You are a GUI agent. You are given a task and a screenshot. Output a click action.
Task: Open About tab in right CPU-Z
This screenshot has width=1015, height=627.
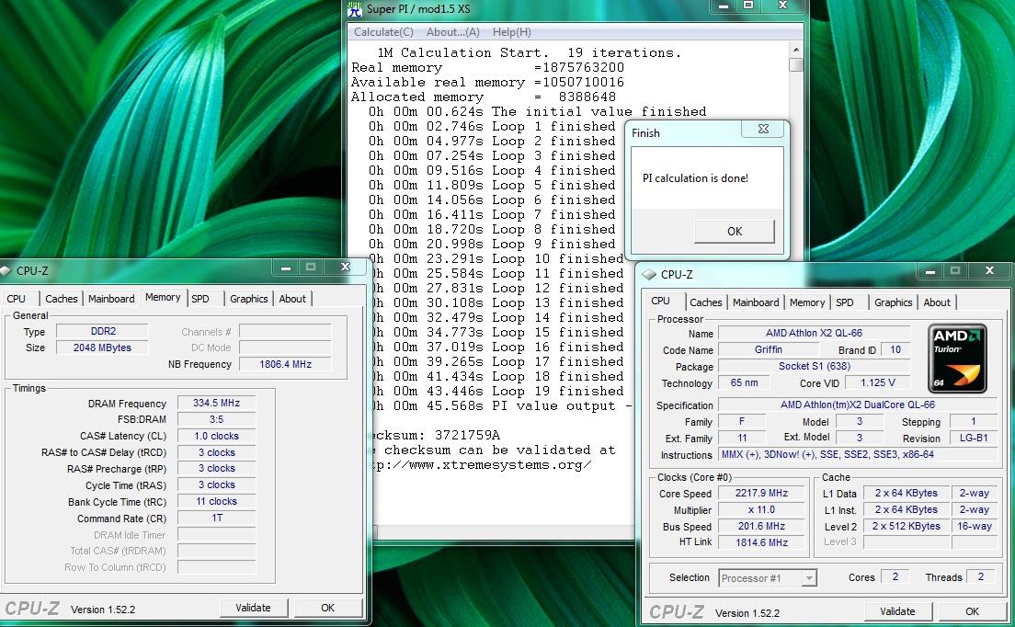point(937,302)
